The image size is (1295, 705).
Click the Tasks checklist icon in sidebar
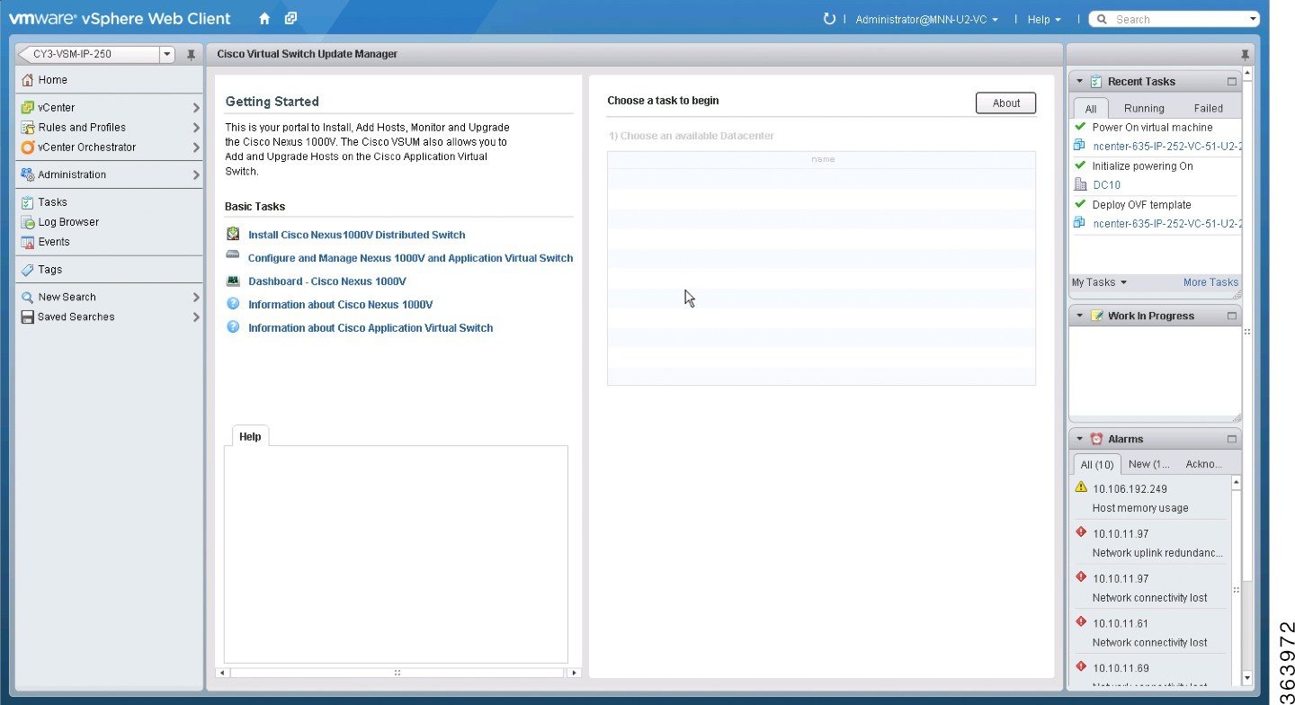tap(27, 201)
